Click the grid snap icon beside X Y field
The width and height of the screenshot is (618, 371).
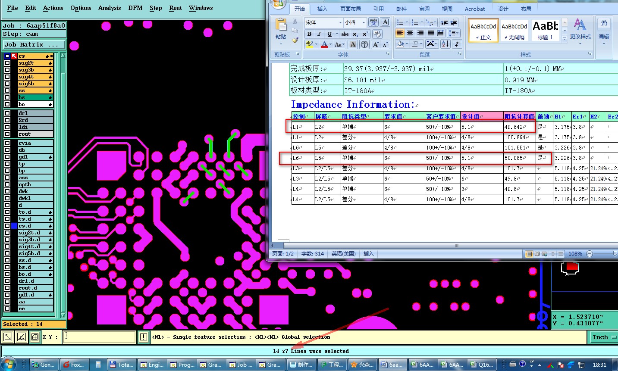coord(35,337)
